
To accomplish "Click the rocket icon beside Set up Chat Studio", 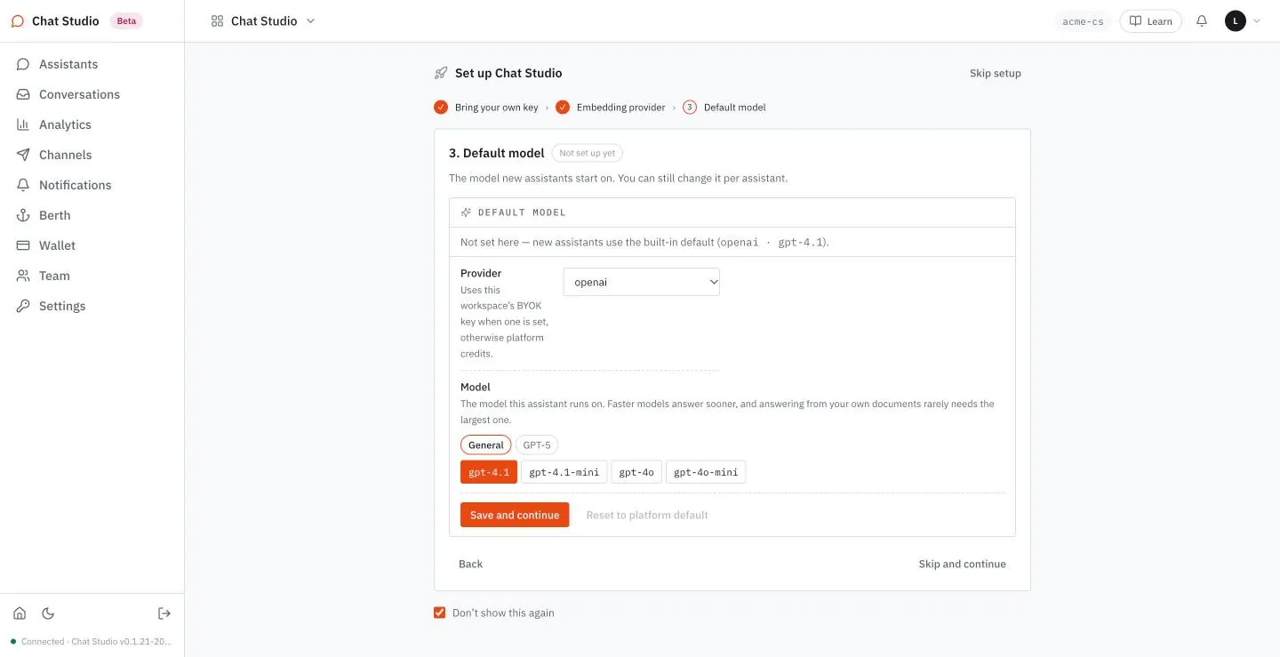I will coord(441,73).
